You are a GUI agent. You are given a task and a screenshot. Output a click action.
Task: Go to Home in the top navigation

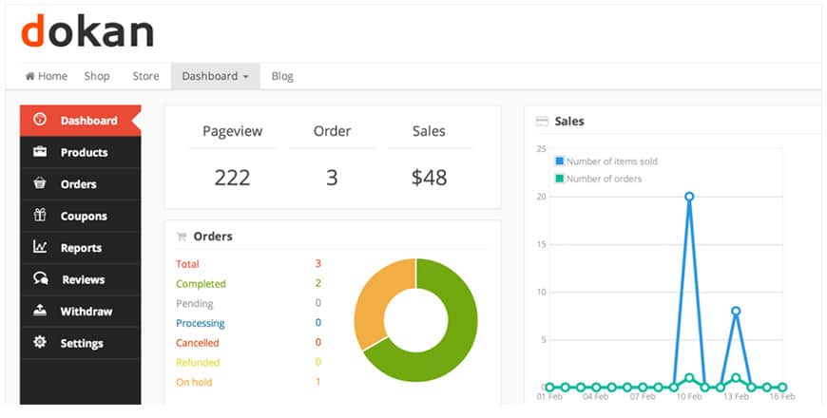click(x=47, y=76)
